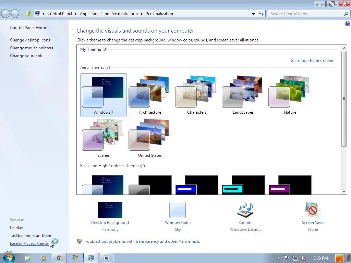Click Get more themes online
Screen dimensions: 351x263
pyautogui.click(x=312, y=61)
